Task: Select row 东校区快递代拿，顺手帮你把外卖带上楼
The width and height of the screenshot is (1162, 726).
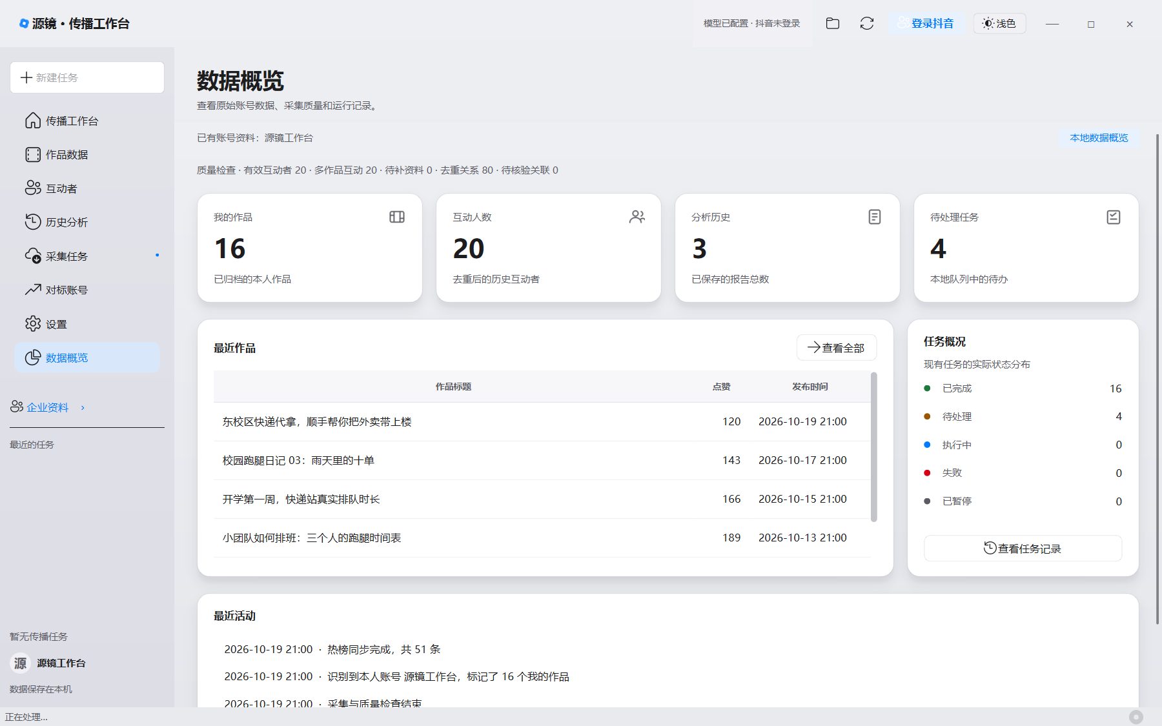Action: click(x=542, y=421)
